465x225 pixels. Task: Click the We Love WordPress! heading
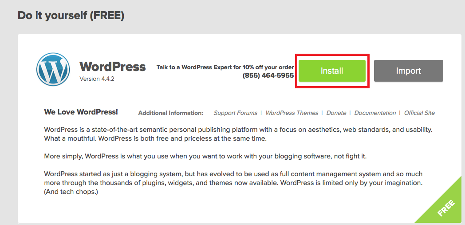[81, 112]
